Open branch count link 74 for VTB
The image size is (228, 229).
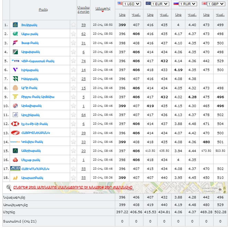point(84,61)
